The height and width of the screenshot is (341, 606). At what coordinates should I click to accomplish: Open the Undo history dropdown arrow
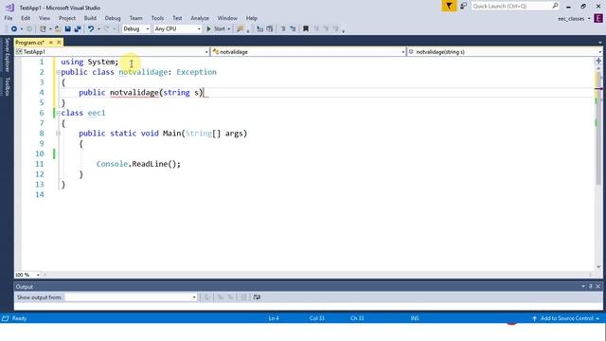[98, 29]
